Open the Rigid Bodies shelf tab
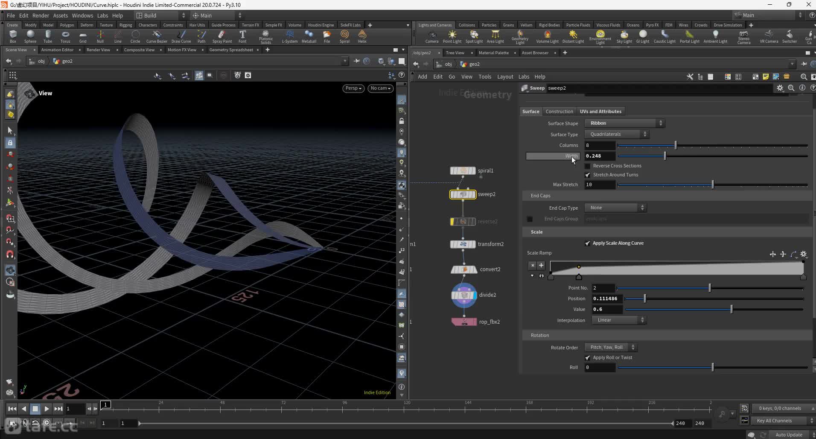 [549, 25]
